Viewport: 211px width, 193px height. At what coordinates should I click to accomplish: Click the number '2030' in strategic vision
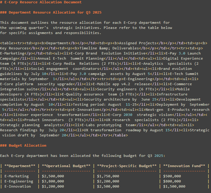point(128,115)
